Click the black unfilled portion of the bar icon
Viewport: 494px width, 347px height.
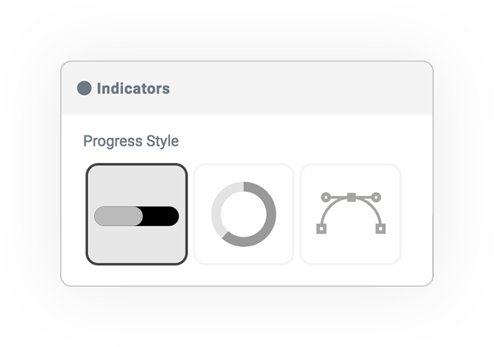coord(161,216)
